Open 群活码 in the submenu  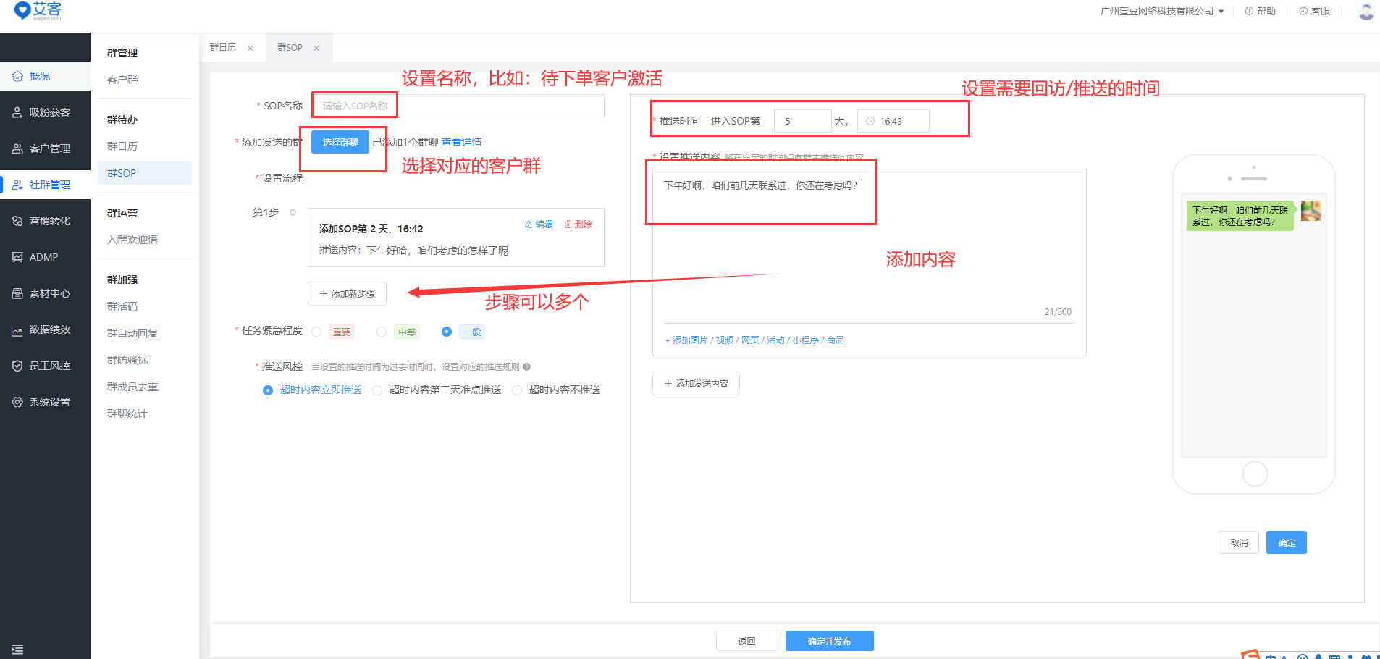click(122, 306)
